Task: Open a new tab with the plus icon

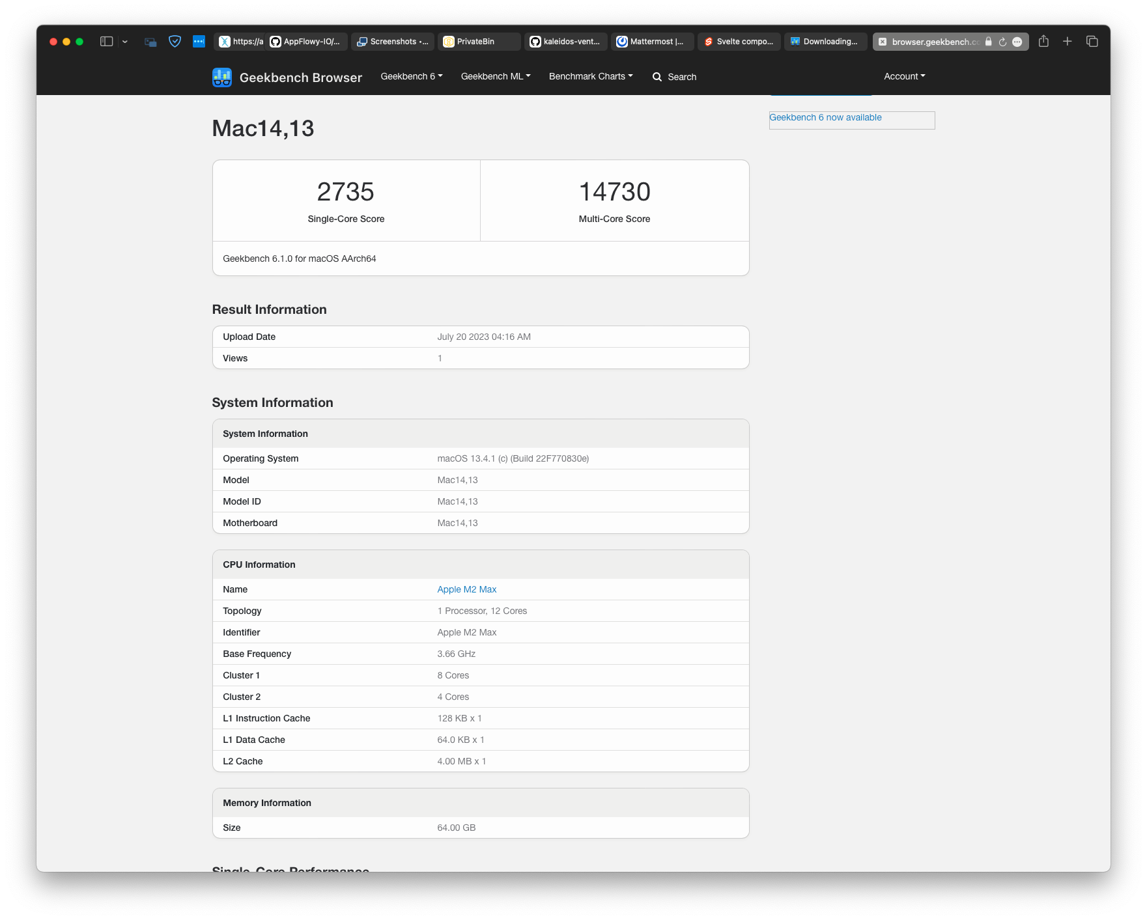Action: (1068, 42)
